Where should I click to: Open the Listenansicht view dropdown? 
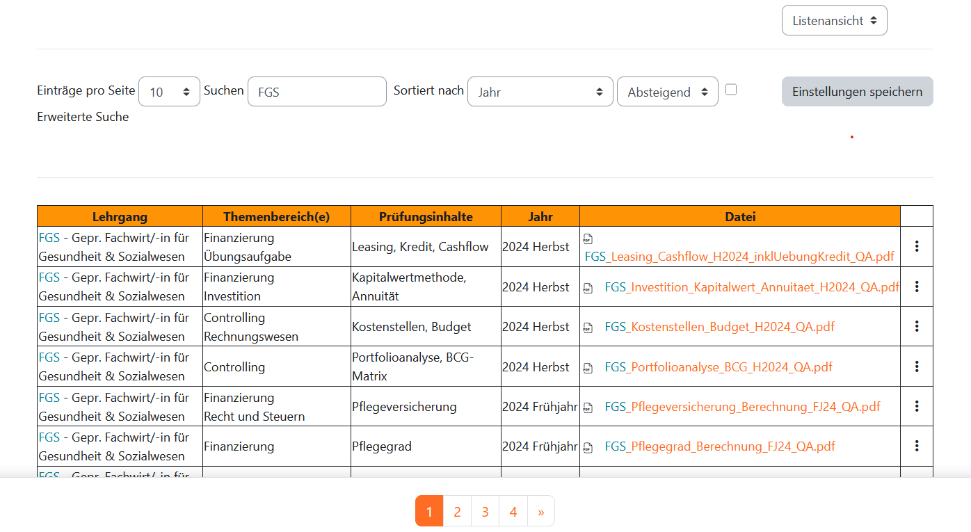[834, 21]
